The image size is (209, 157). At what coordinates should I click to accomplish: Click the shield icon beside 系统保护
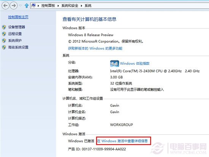(4, 41)
